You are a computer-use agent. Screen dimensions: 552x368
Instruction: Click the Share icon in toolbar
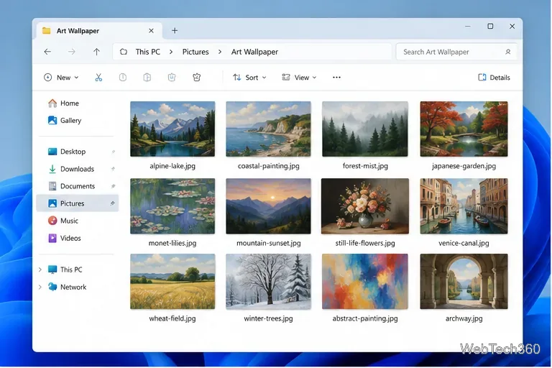click(x=172, y=78)
